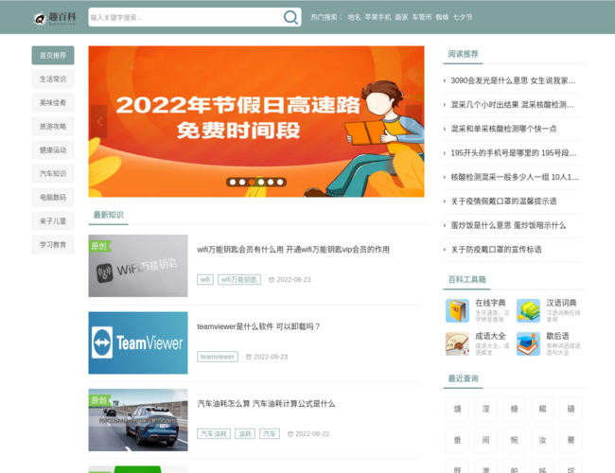Select 电脑数码 in the left menu

[x=53, y=197]
